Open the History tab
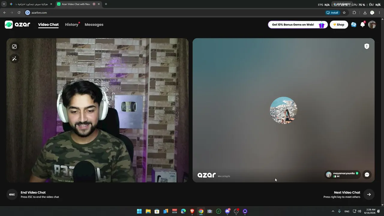384x216 pixels. [72, 25]
